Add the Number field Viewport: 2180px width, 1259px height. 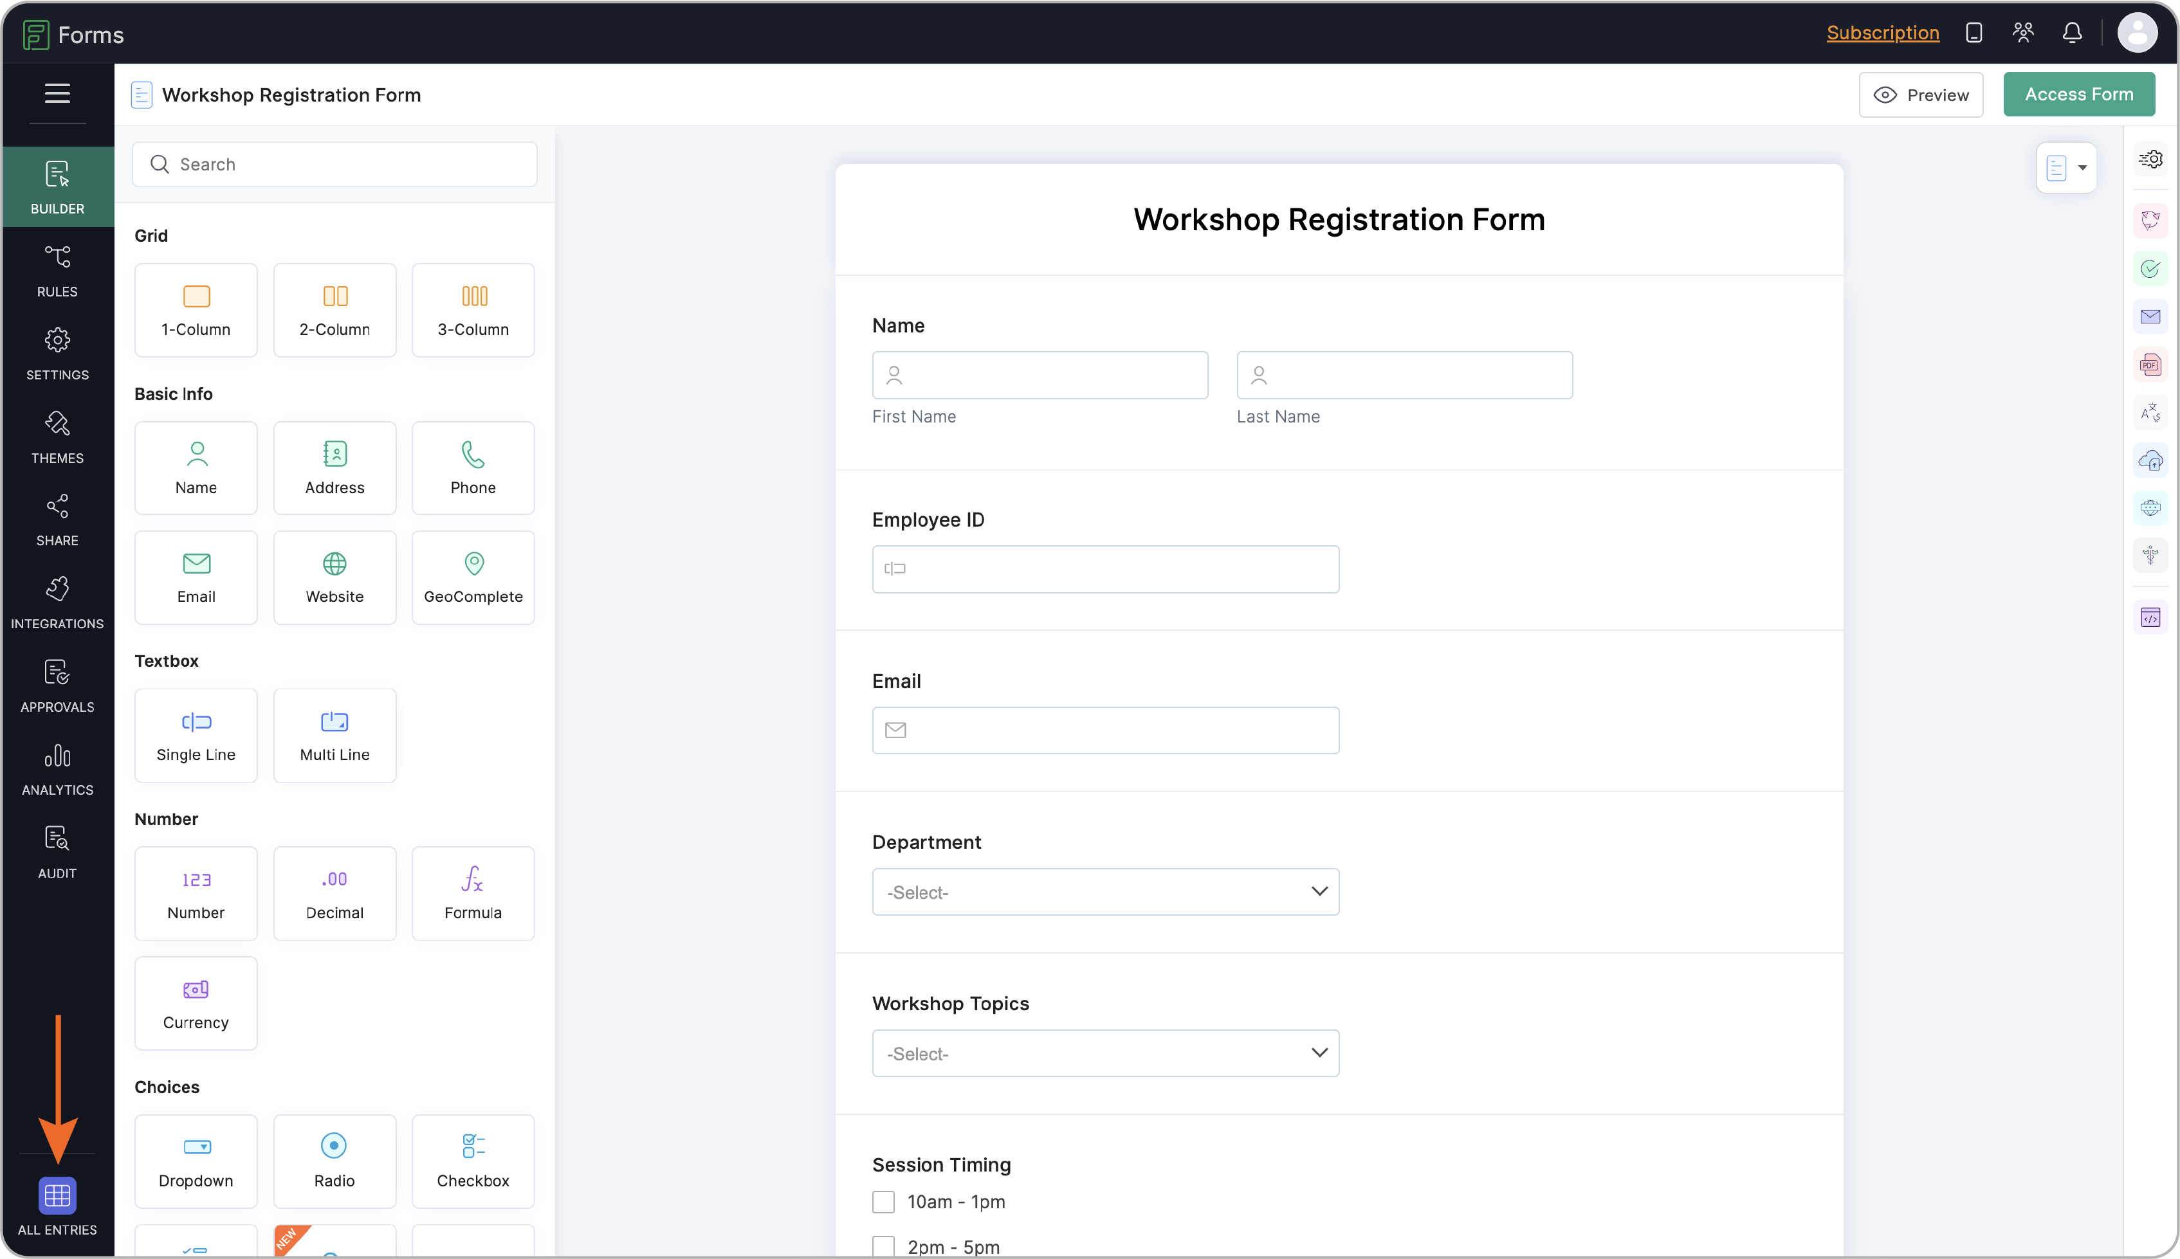[x=196, y=893]
